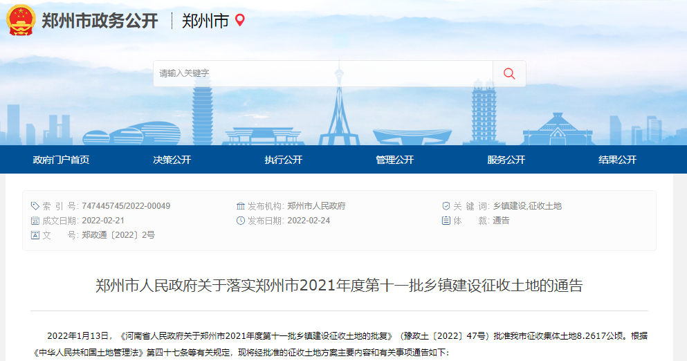Click the 郑州市政务公开 site title

100,21
